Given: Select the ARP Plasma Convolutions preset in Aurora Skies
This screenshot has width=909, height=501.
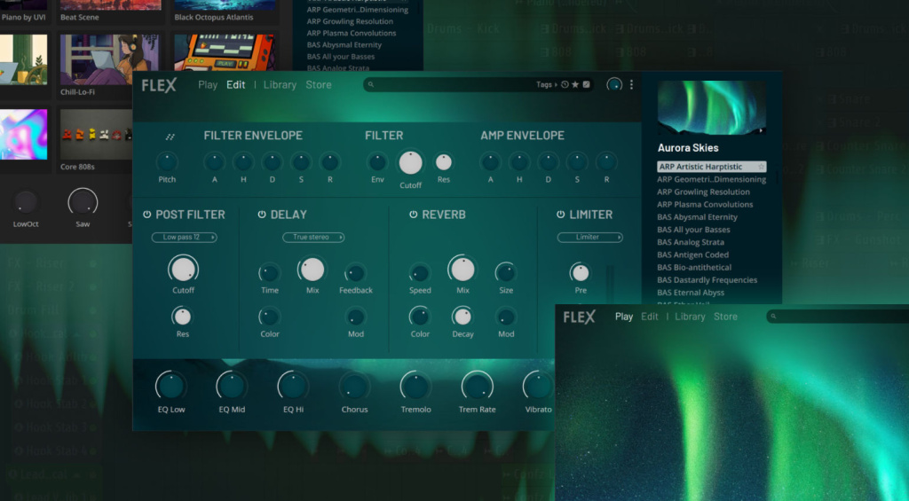Looking at the screenshot, I should [705, 205].
